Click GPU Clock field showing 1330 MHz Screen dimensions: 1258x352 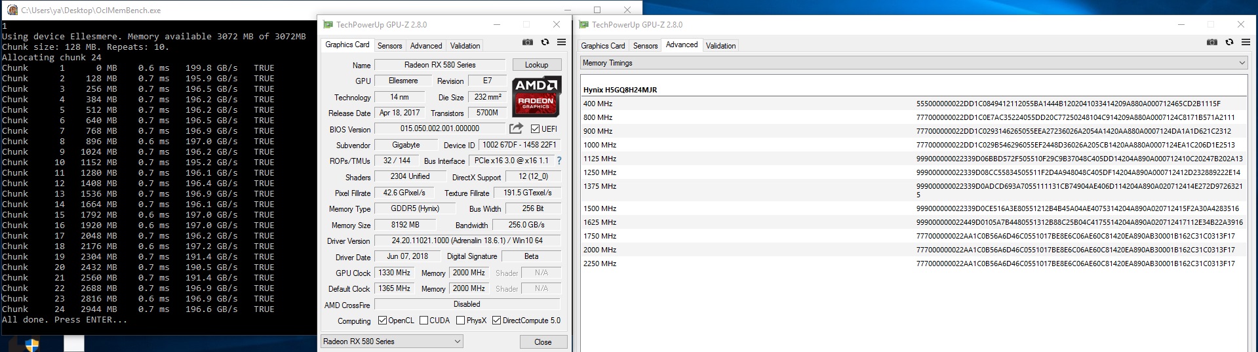394,273
